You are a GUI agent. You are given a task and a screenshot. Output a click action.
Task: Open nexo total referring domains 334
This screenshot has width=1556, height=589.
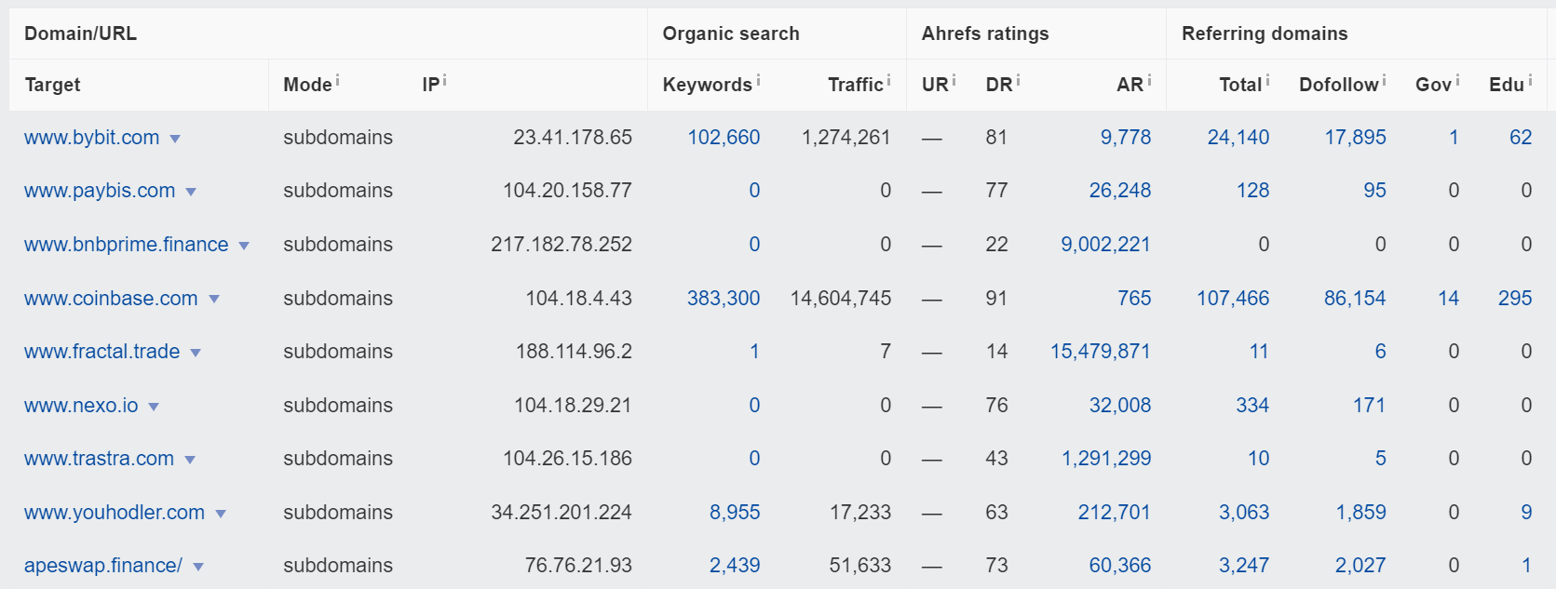pyautogui.click(x=1252, y=406)
